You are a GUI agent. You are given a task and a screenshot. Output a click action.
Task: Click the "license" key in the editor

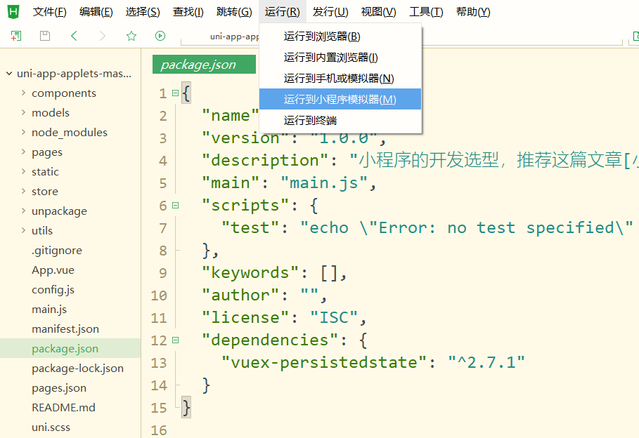click(246, 317)
